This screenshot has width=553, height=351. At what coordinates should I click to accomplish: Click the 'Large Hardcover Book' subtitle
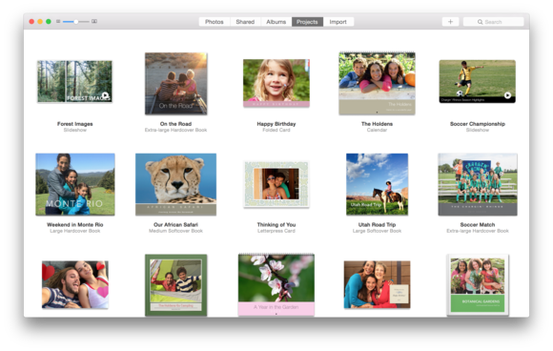(75, 231)
